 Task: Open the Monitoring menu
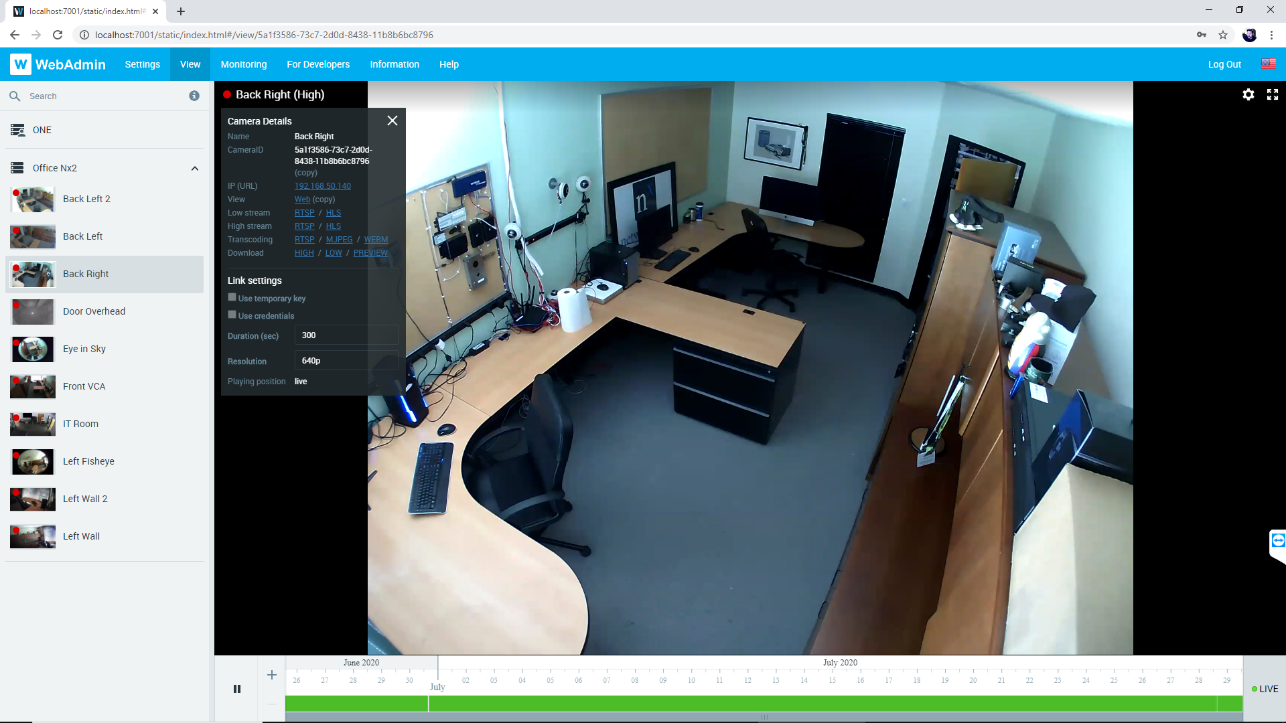[244, 64]
